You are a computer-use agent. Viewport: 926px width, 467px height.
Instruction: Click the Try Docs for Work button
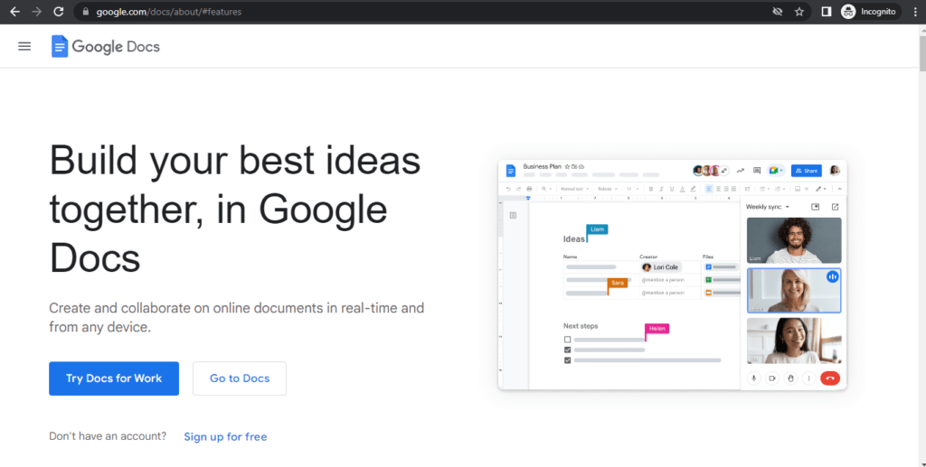[114, 378]
